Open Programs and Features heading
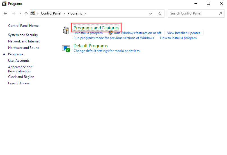Image resolution: width=227 pixels, height=155 pixels. click(96, 28)
